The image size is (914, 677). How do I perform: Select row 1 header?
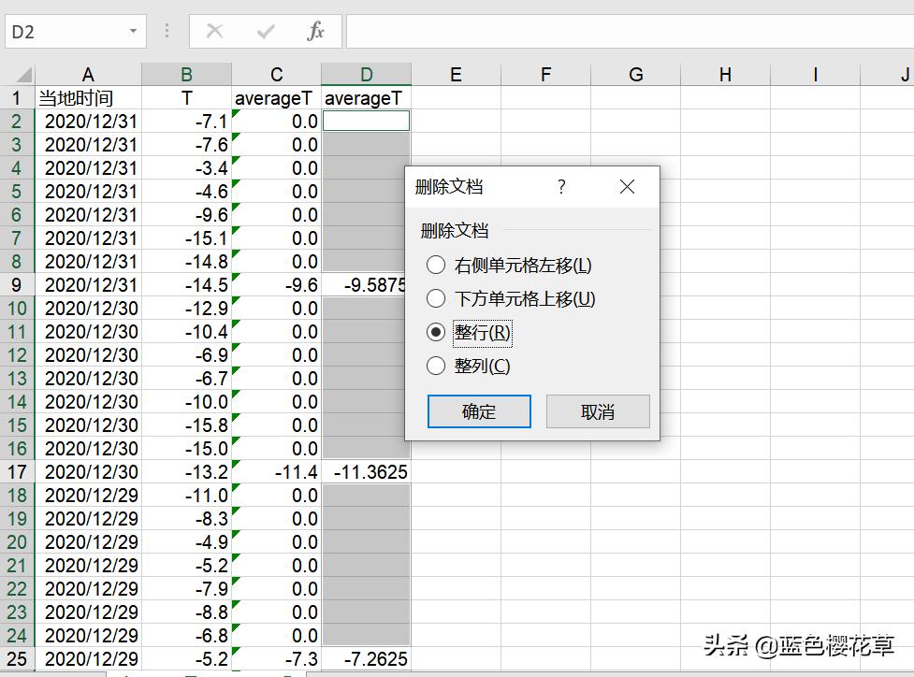coord(17,98)
